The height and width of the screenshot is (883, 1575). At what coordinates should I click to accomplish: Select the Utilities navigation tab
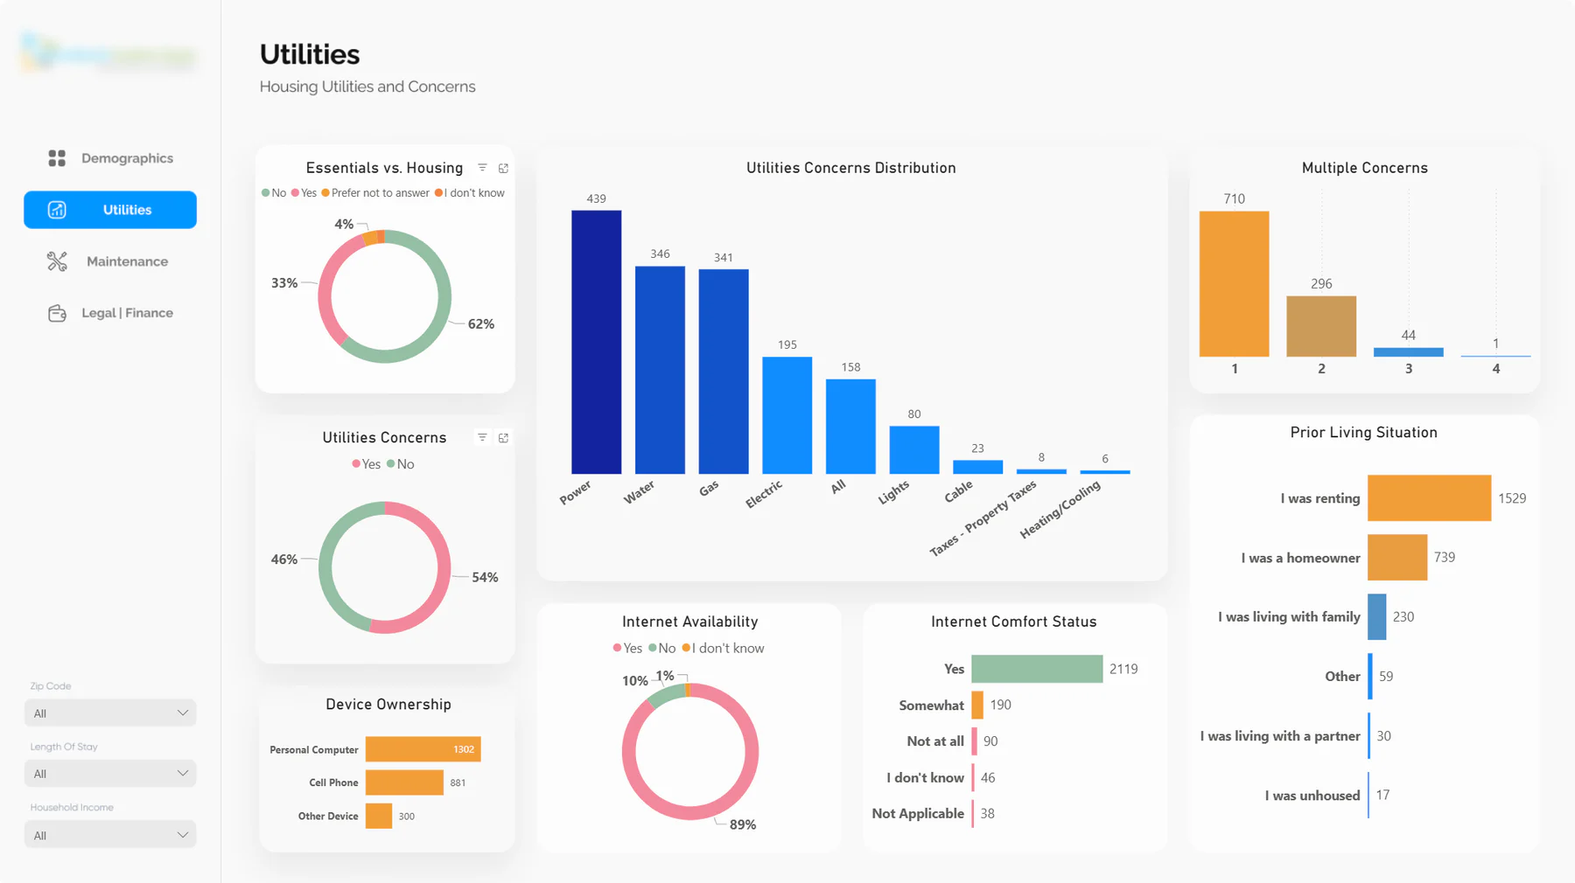pyautogui.click(x=110, y=210)
